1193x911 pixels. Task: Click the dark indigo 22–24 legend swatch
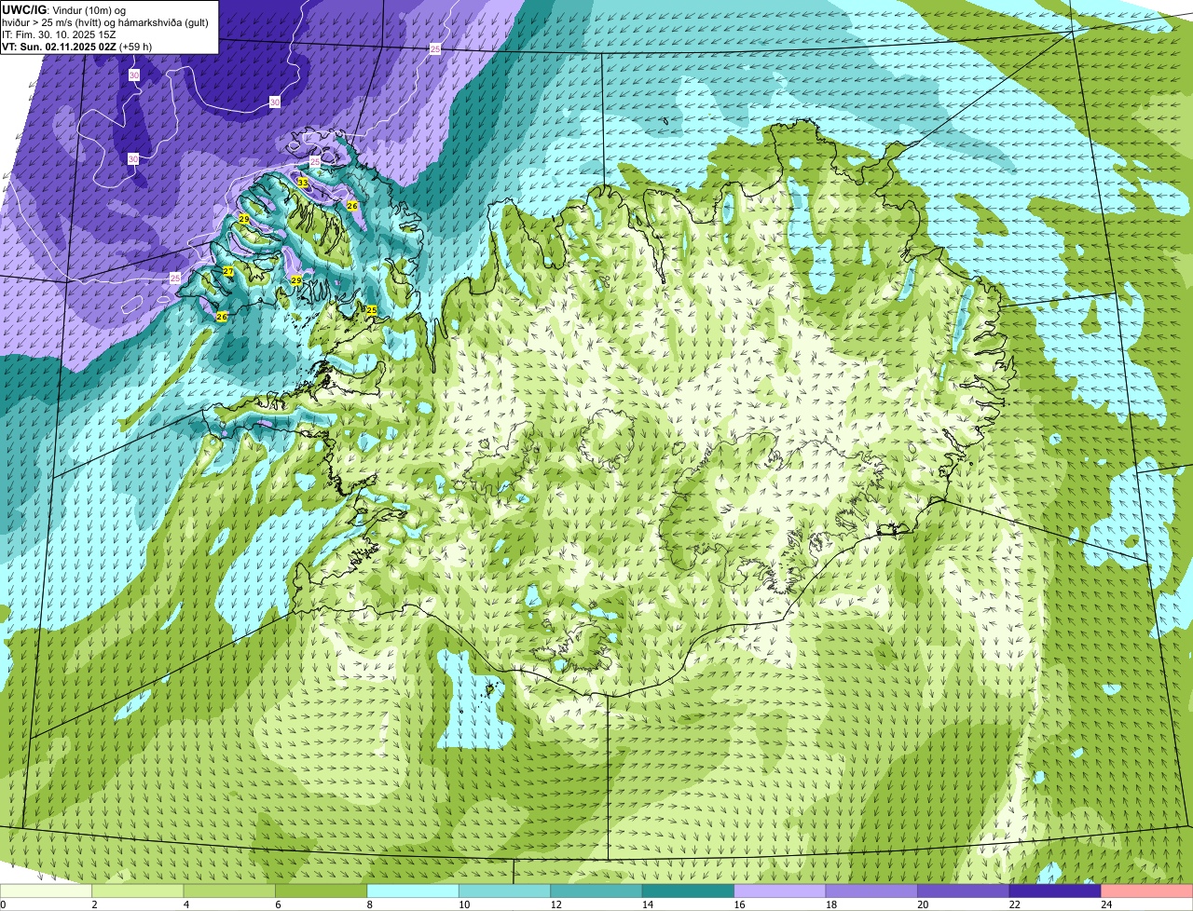pyautogui.click(x=1055, y=891)
